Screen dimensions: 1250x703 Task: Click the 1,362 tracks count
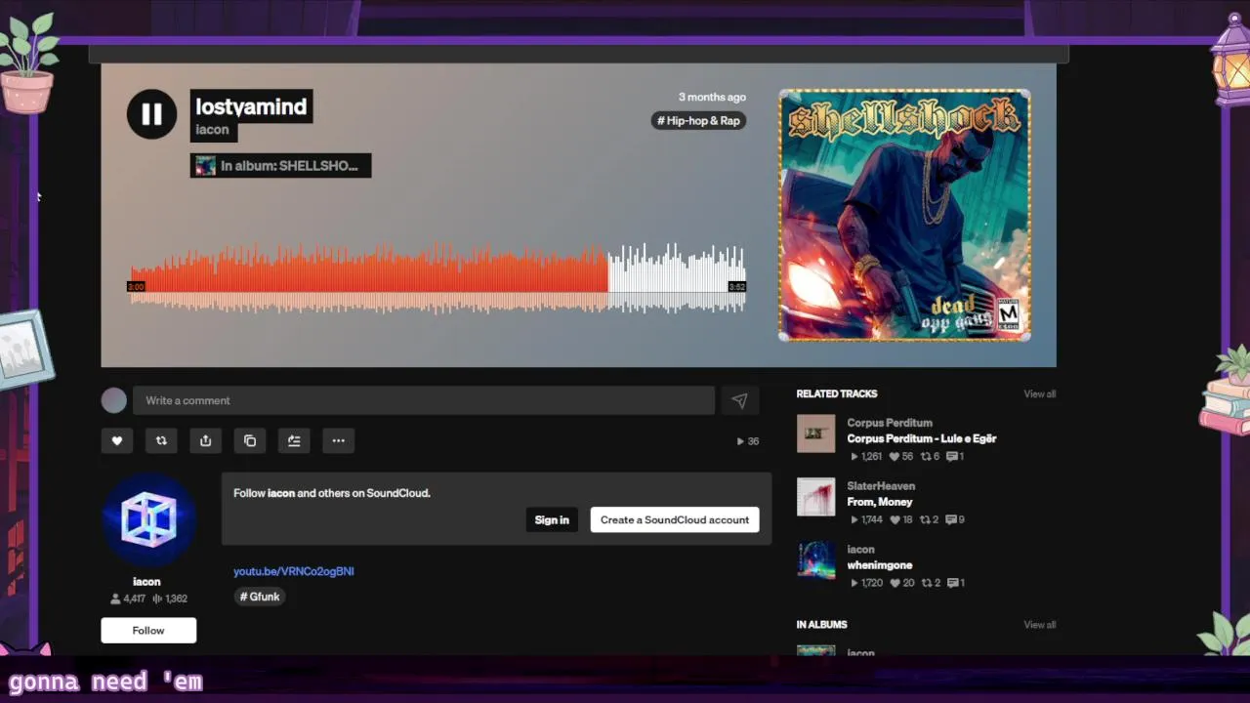[x=171, y=599]
